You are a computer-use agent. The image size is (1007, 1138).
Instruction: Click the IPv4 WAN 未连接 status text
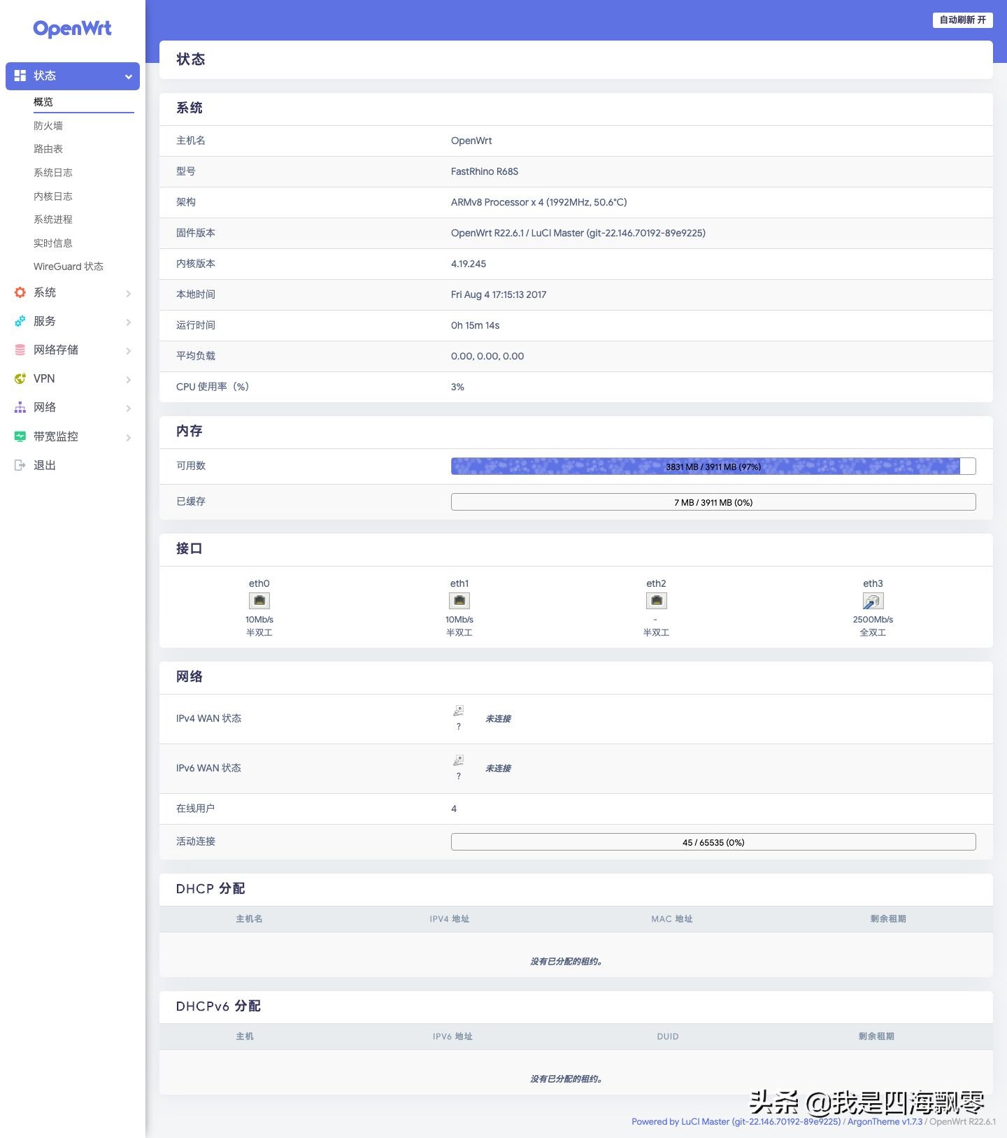point(499,719)
